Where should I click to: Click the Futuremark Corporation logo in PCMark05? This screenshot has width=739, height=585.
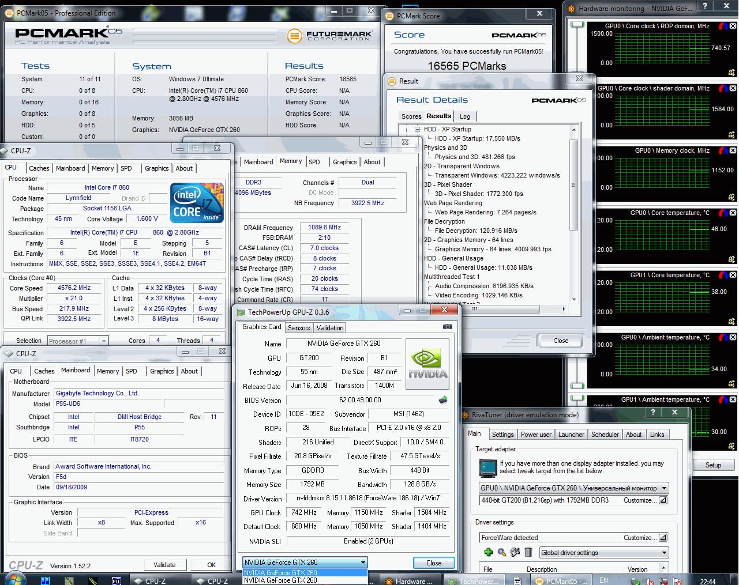[329, 36]
